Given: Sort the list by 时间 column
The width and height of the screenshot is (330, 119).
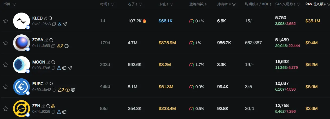Looking at the screenshot, I should click(105, 4).
